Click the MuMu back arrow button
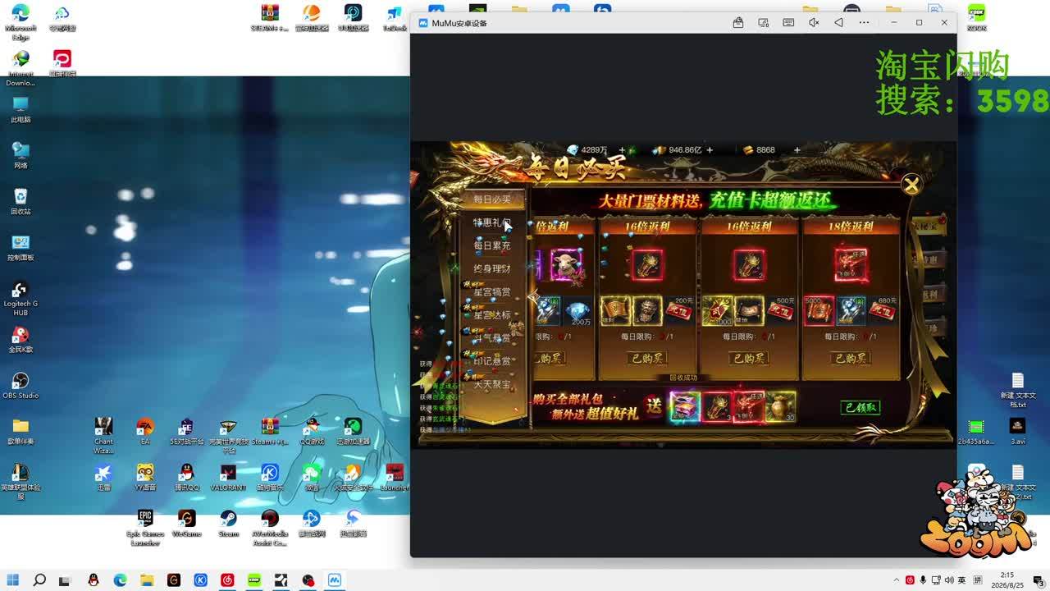This screenshot has width=1050, height=591. tap(838, 23)
